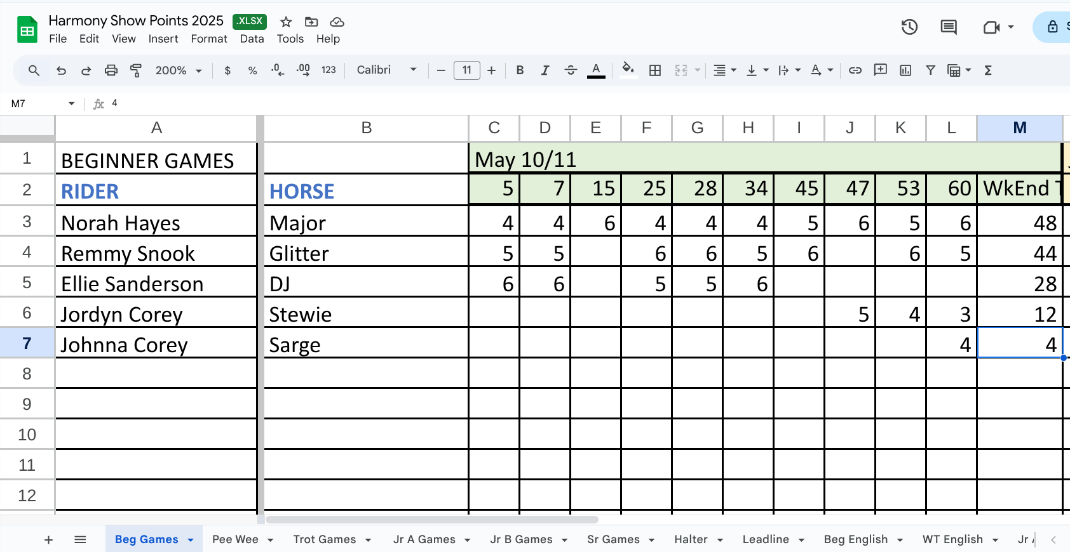This screenshot has height=552, width=1070.
Task: Click the add new sheet plus button
Action: [48, 540]
